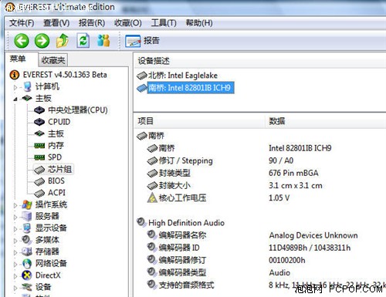Click the 服务器 server icon
Viewport: 386px width, 297px height.
[27, 216]
